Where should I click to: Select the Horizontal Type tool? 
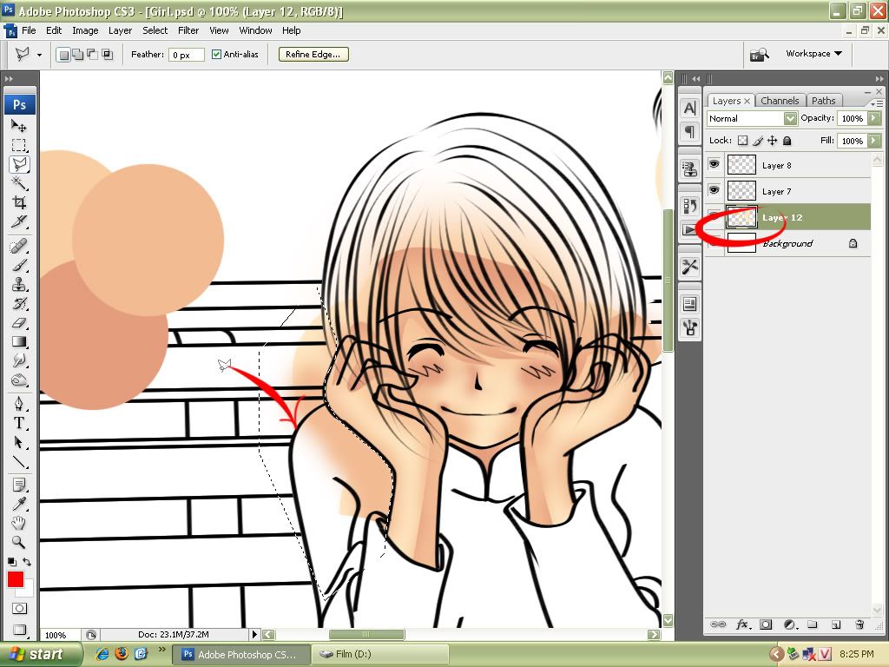coord(19,423)
